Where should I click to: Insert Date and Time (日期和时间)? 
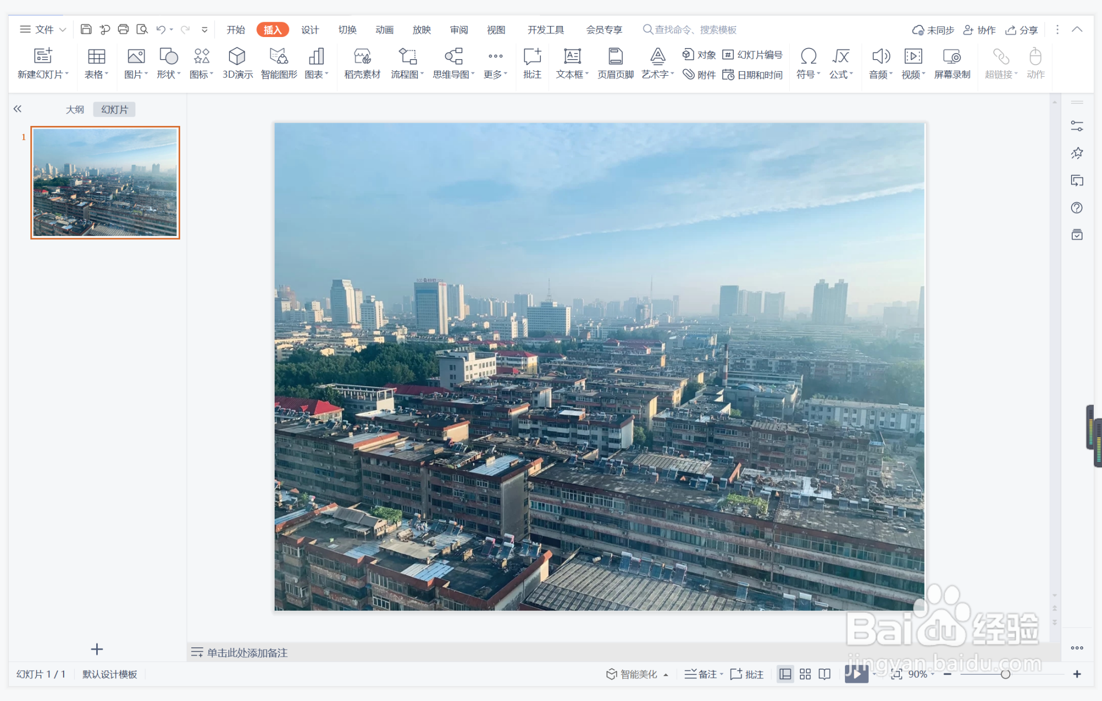753,75
